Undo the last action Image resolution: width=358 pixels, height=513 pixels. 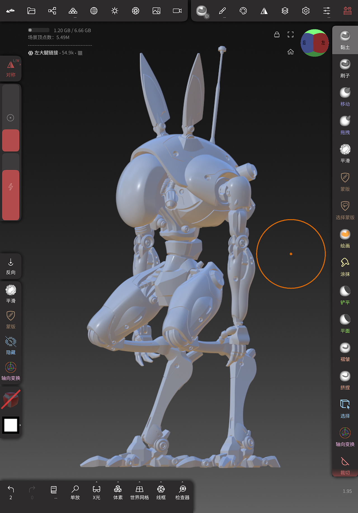11,493
